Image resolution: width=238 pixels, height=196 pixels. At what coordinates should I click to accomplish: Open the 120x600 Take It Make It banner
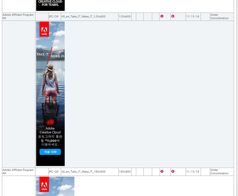pyautogui.click(x=50, y=94)
